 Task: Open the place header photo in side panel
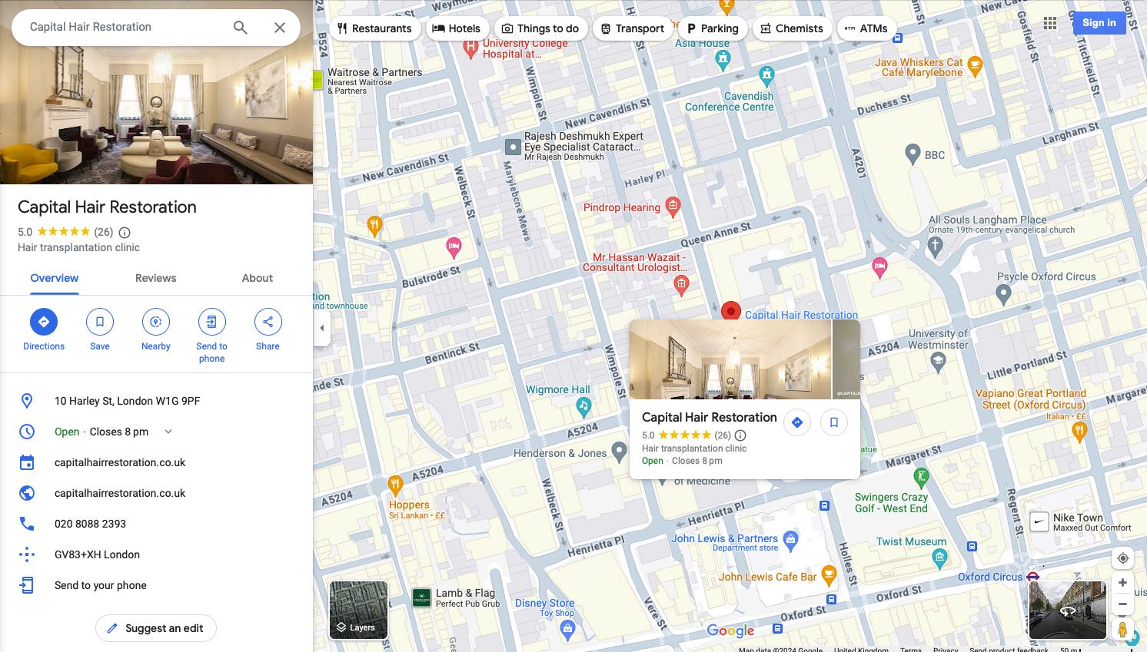(156, 115)
